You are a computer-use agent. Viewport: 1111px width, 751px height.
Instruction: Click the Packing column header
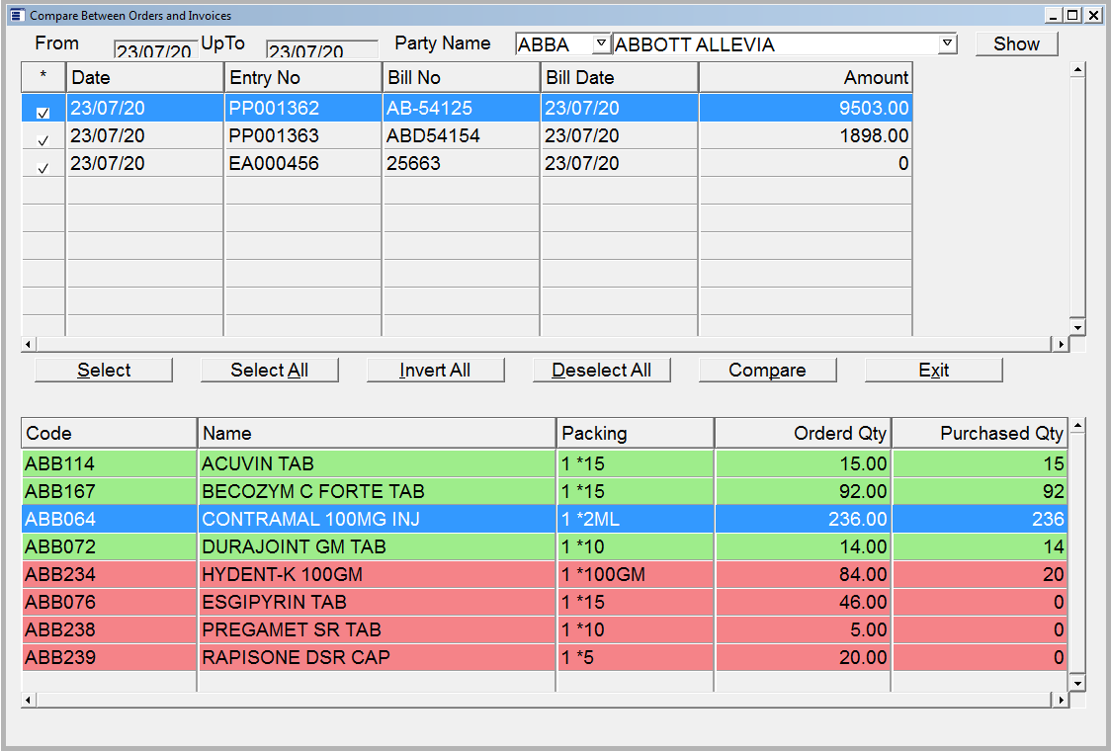(636, 433)
